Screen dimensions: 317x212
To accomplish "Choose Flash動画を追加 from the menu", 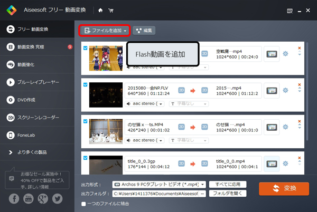I will tap(163, 54).
